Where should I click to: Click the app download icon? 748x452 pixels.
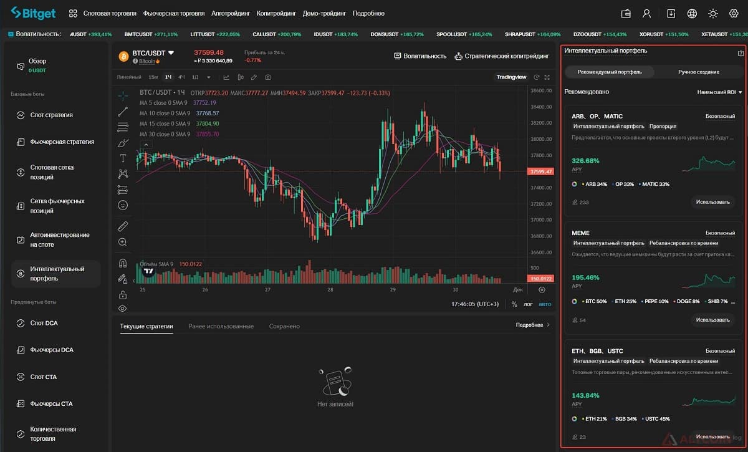point(671,13)
